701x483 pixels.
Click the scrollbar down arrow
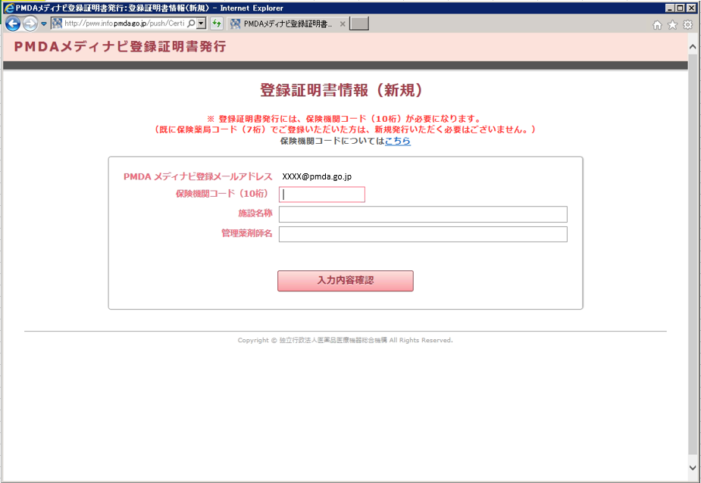693,468
